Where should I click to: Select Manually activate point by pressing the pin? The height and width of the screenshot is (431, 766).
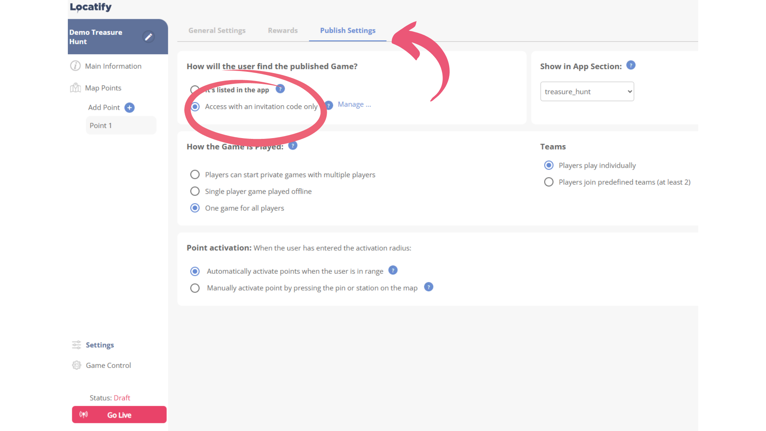(x=195, y=288)
